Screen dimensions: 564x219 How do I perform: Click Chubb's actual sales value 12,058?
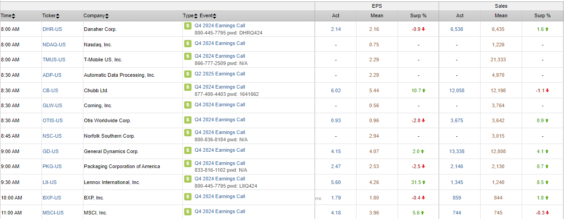(x=457, y=90)
